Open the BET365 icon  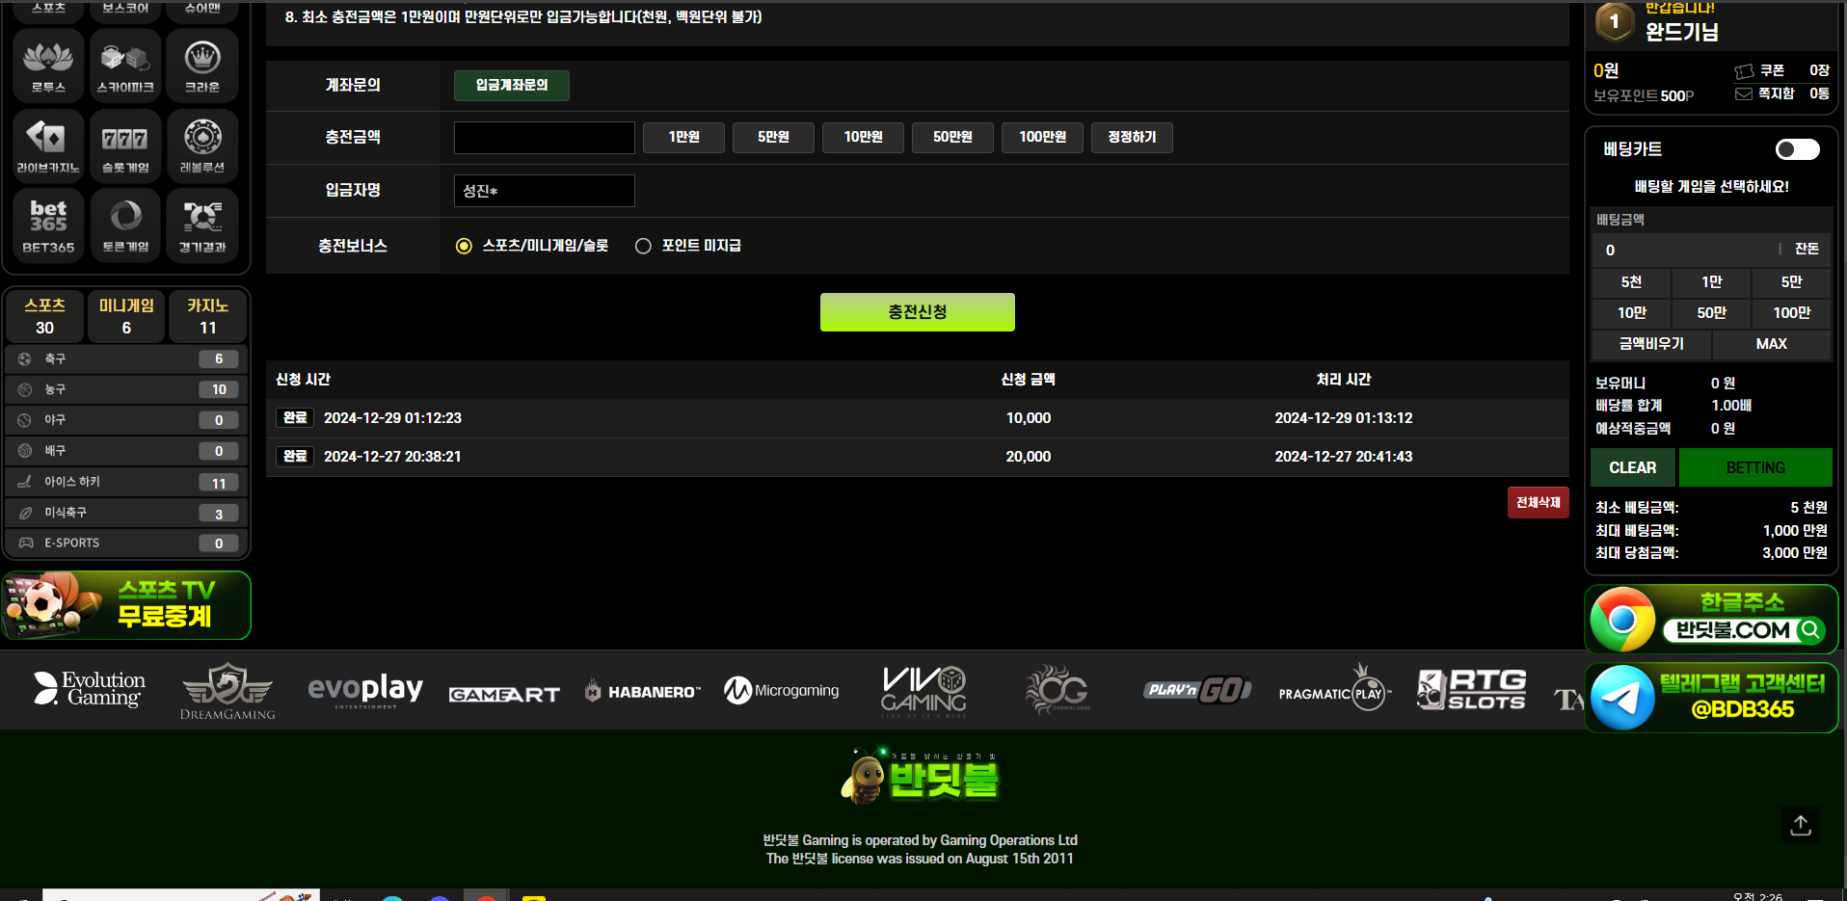(x=48, y=225)
